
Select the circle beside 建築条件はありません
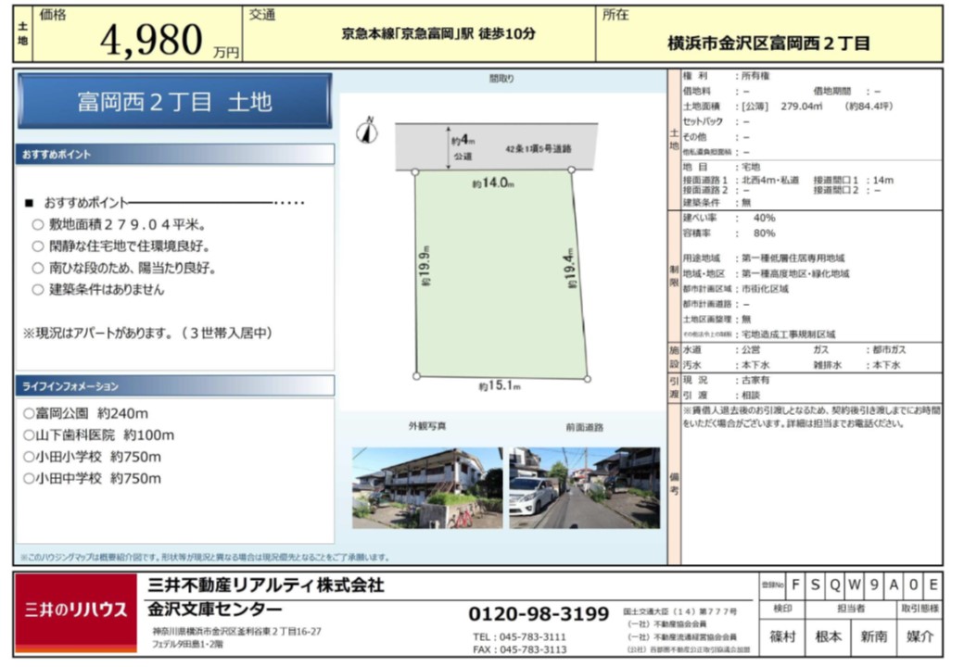(37, 289)
